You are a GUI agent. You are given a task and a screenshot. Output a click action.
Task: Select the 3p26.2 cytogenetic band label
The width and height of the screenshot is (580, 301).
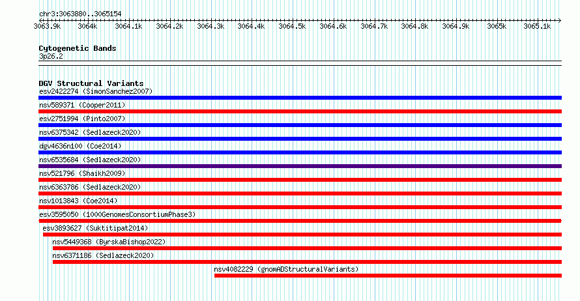pos(51,57)
